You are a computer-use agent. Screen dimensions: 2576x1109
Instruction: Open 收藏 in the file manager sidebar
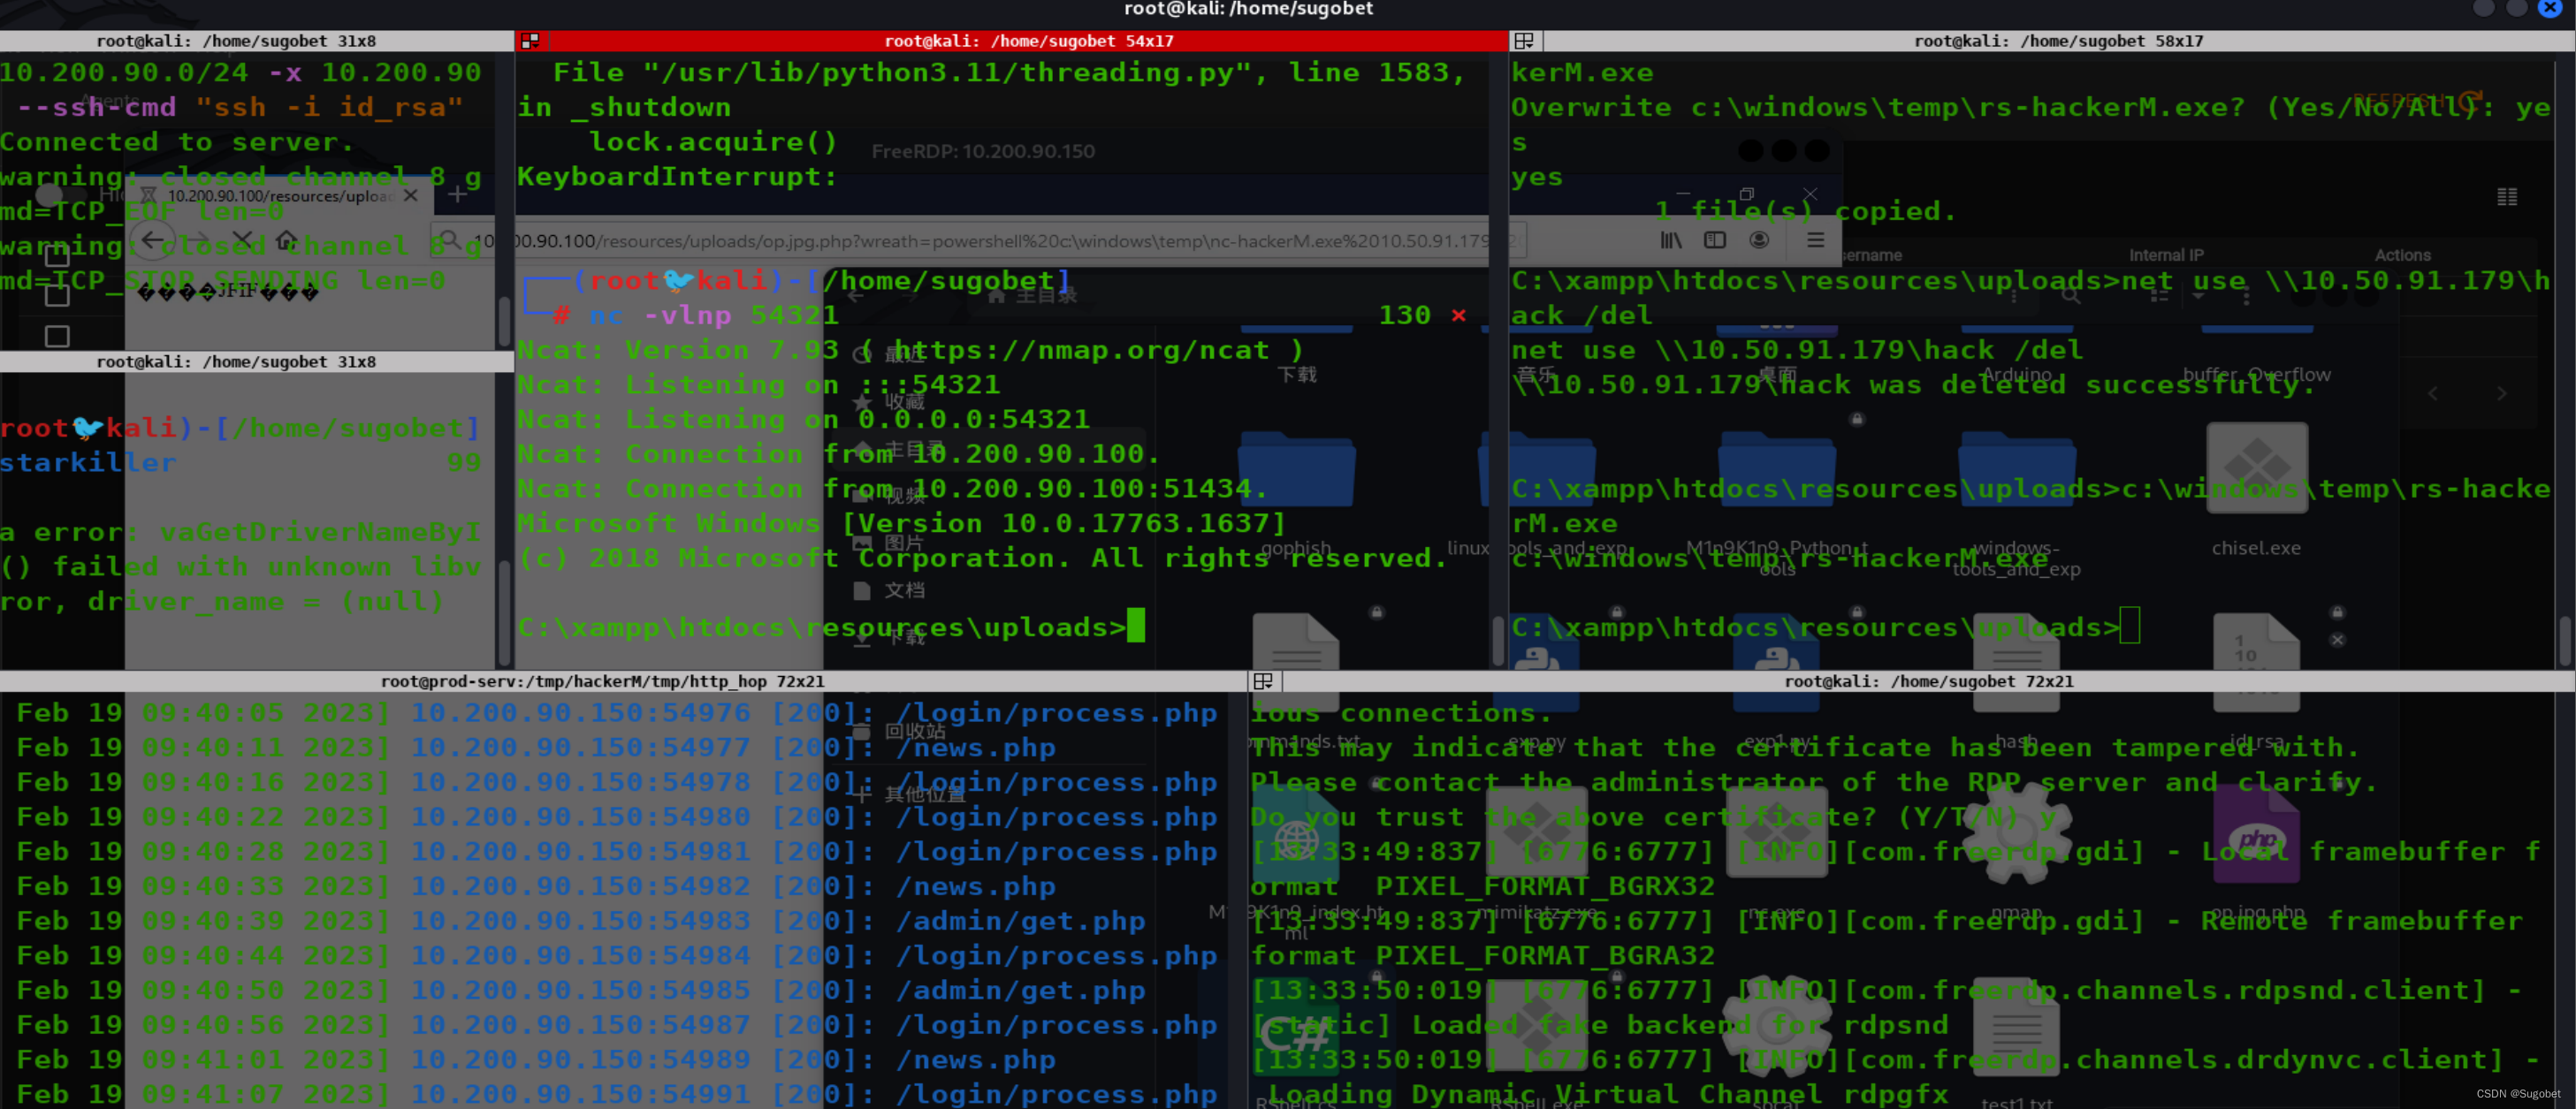[891, 402]
